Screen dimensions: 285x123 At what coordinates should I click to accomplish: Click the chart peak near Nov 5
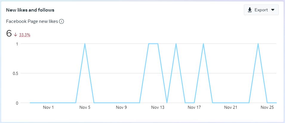pyautogui.click(x=85, y=44)
